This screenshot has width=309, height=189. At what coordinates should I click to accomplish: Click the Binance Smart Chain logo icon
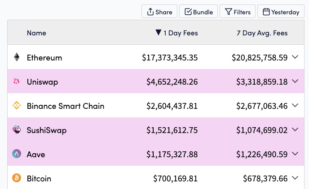(17, 105)
